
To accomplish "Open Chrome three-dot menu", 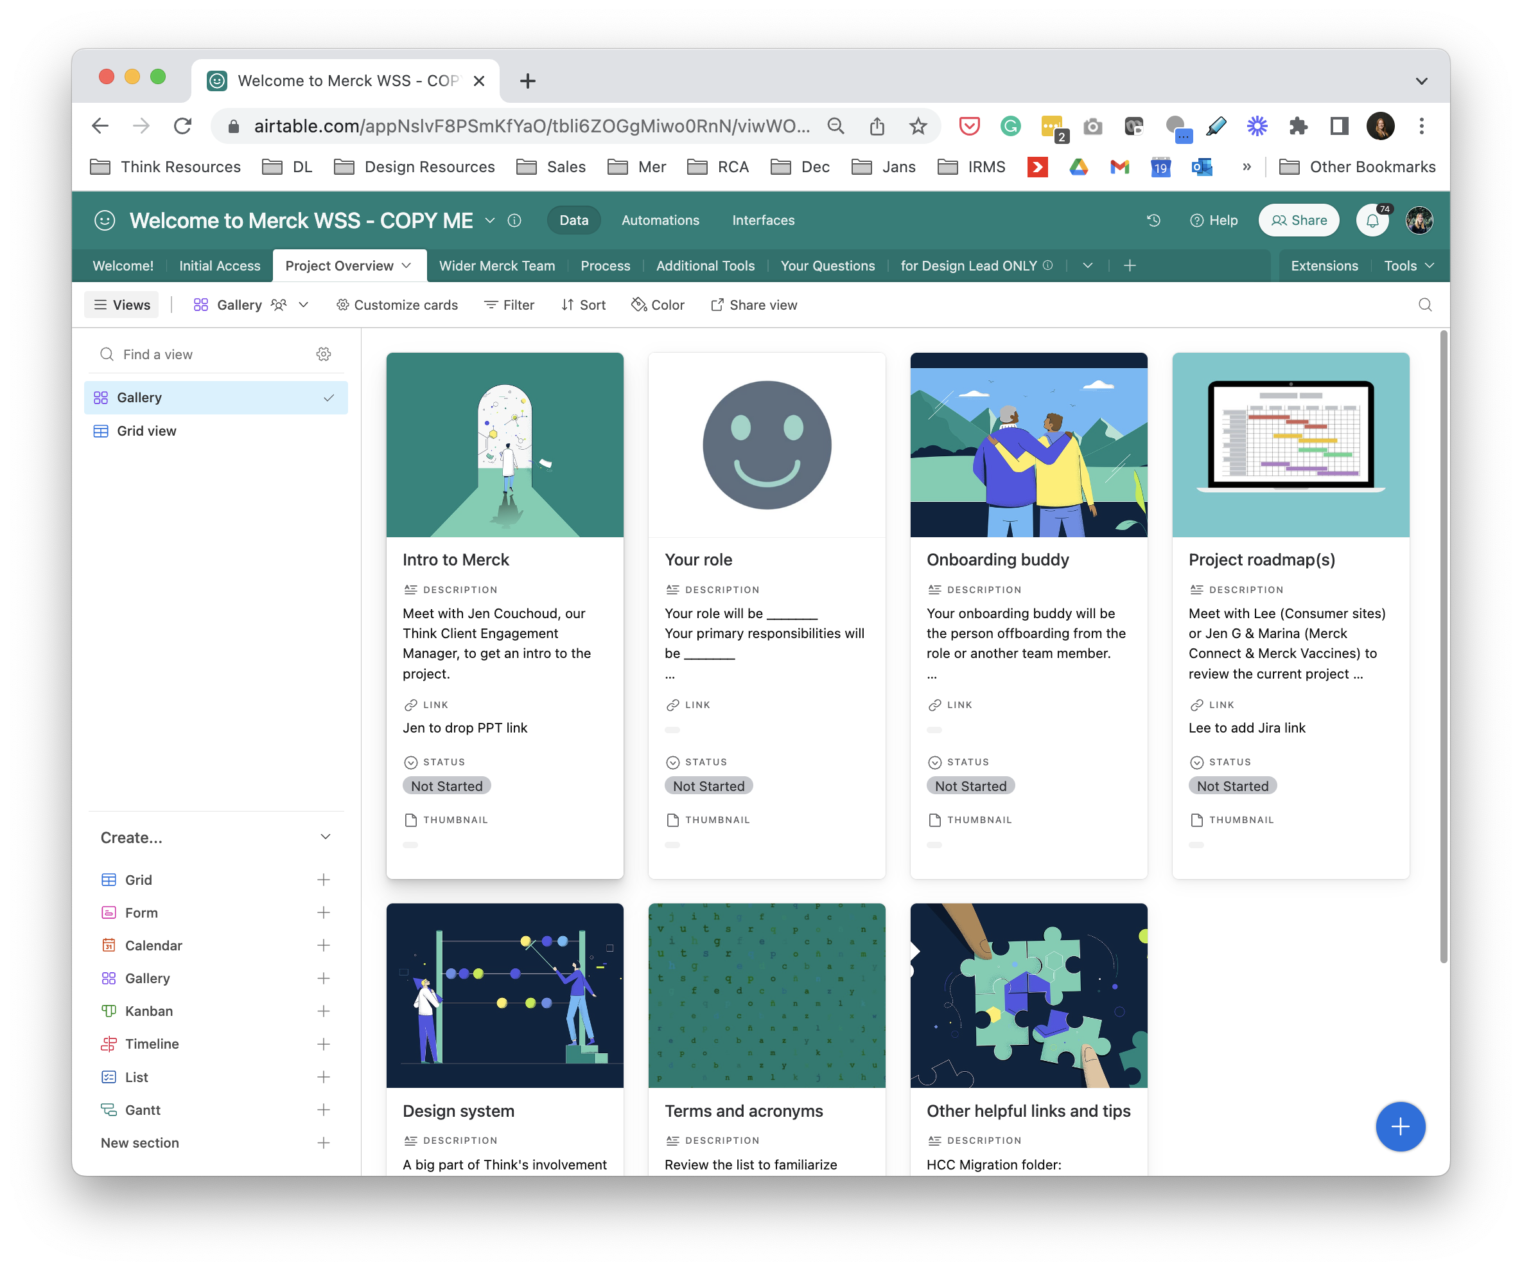I will [x=1421, y=126].
